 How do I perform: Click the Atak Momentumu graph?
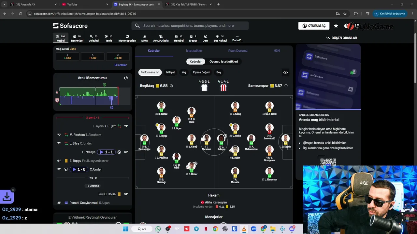click(x=93, y=96)
